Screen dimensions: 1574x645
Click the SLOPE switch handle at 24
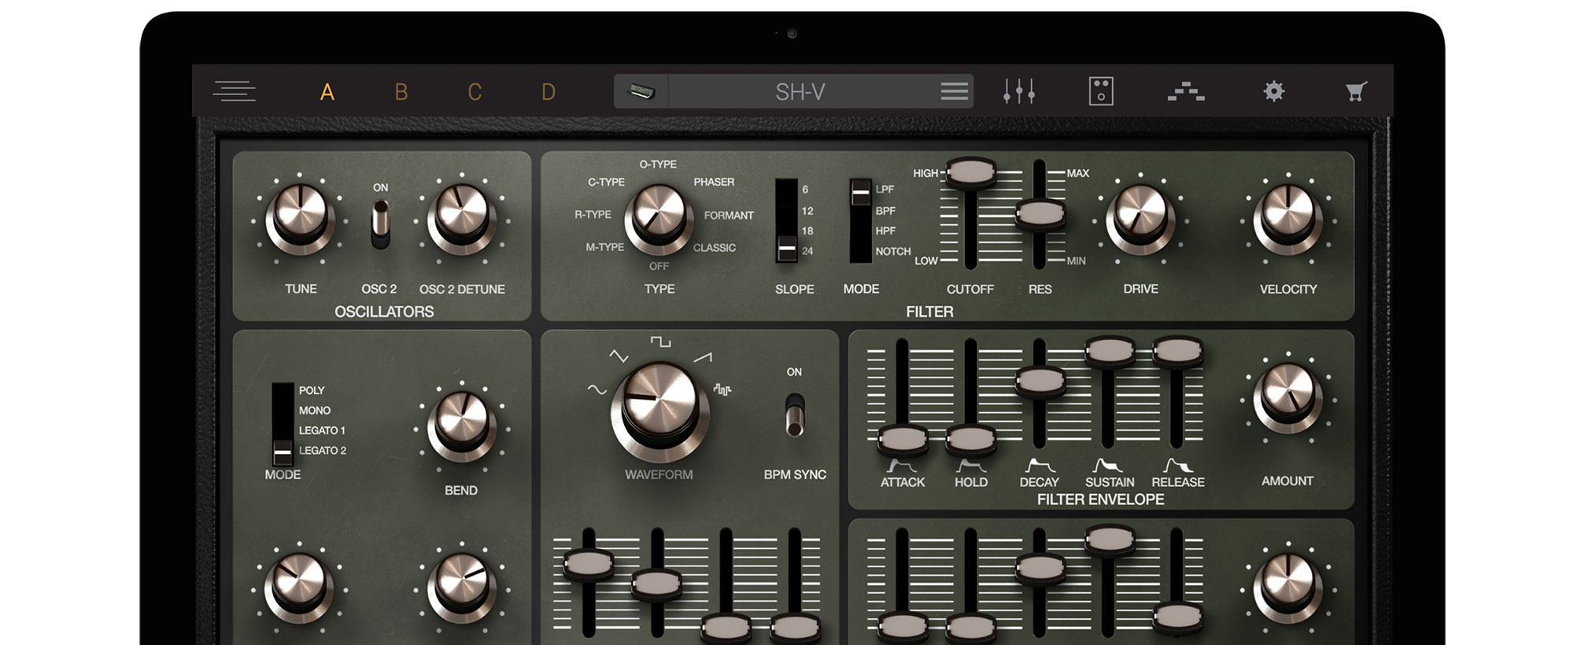pyautogui.click(x=787, y=249)
